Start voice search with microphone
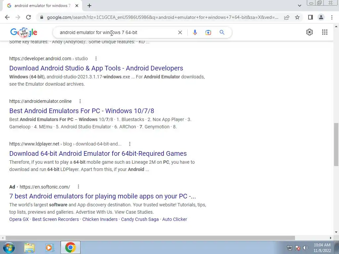The height and width of the screenshot is (254, 339). [x=195, y=32]
